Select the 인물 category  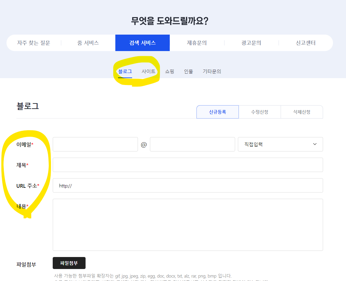click(x=188, y=71)
